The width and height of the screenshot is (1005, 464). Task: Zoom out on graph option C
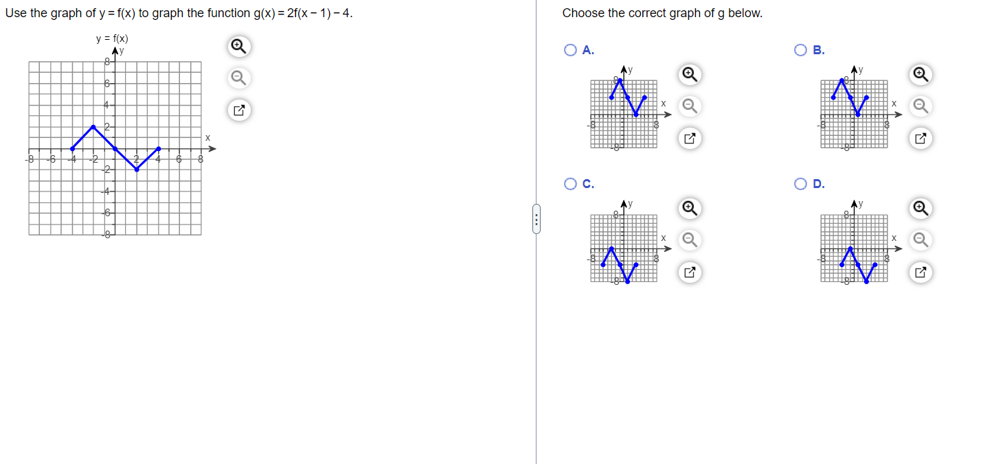[690, 240]
